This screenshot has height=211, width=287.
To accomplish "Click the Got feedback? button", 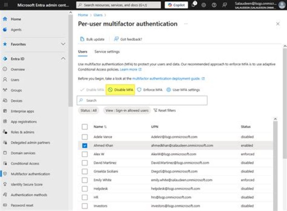I will tap(128, 39).
